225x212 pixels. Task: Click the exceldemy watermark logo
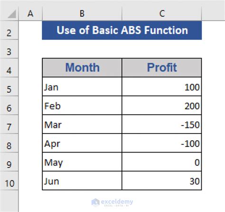[x=112, y=202]
